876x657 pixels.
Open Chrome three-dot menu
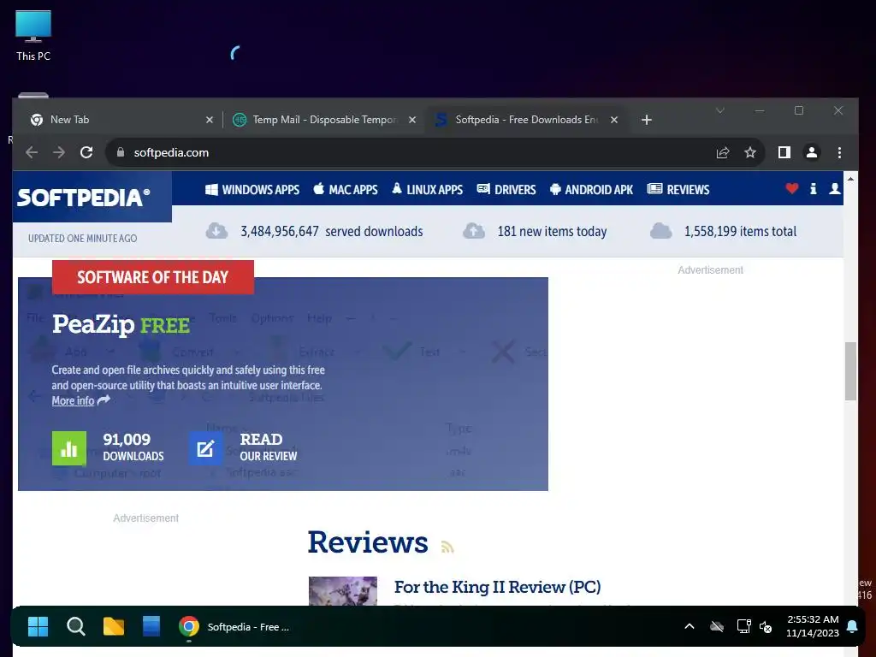click(839, 152)
